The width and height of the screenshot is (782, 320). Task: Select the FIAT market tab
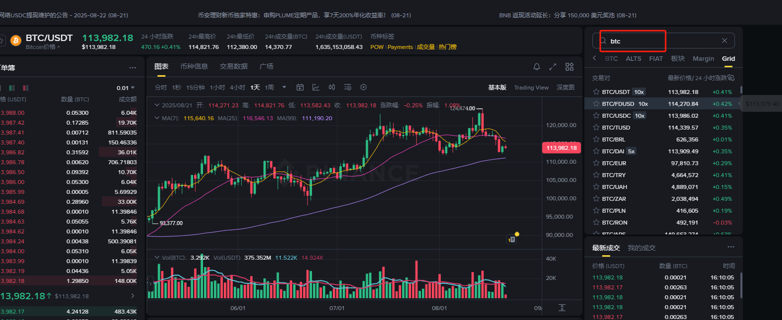[x=656, y=58]
